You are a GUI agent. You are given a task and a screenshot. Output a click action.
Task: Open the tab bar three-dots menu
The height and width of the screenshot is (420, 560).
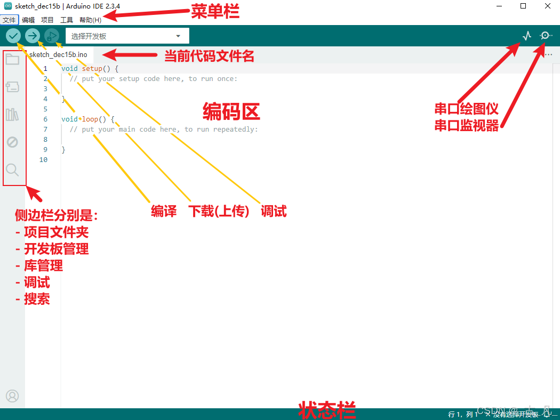(x=549, y=54)
